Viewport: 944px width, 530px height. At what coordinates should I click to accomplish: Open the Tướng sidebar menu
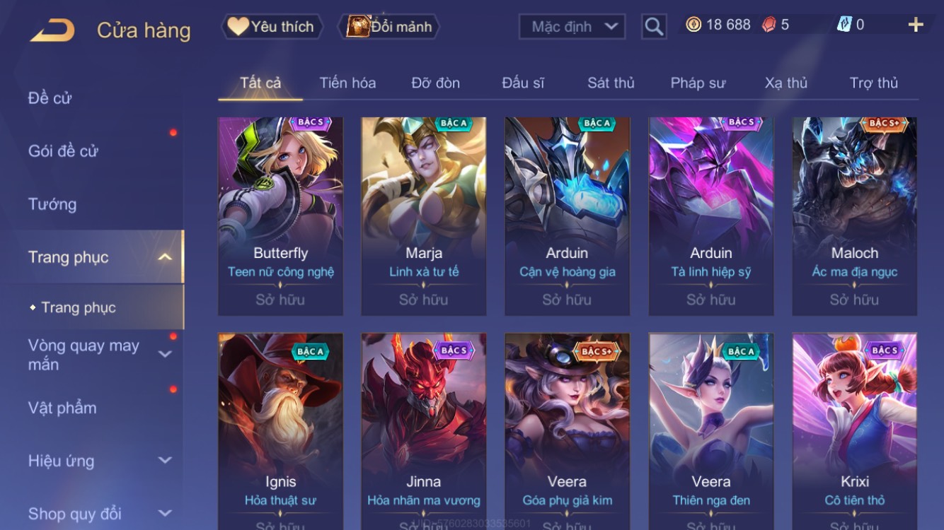(x=52, y=204)
